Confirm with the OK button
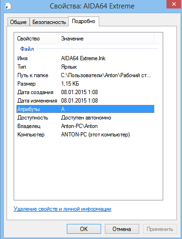The height and width of the screenshot is (239, 182). (84, 229)
